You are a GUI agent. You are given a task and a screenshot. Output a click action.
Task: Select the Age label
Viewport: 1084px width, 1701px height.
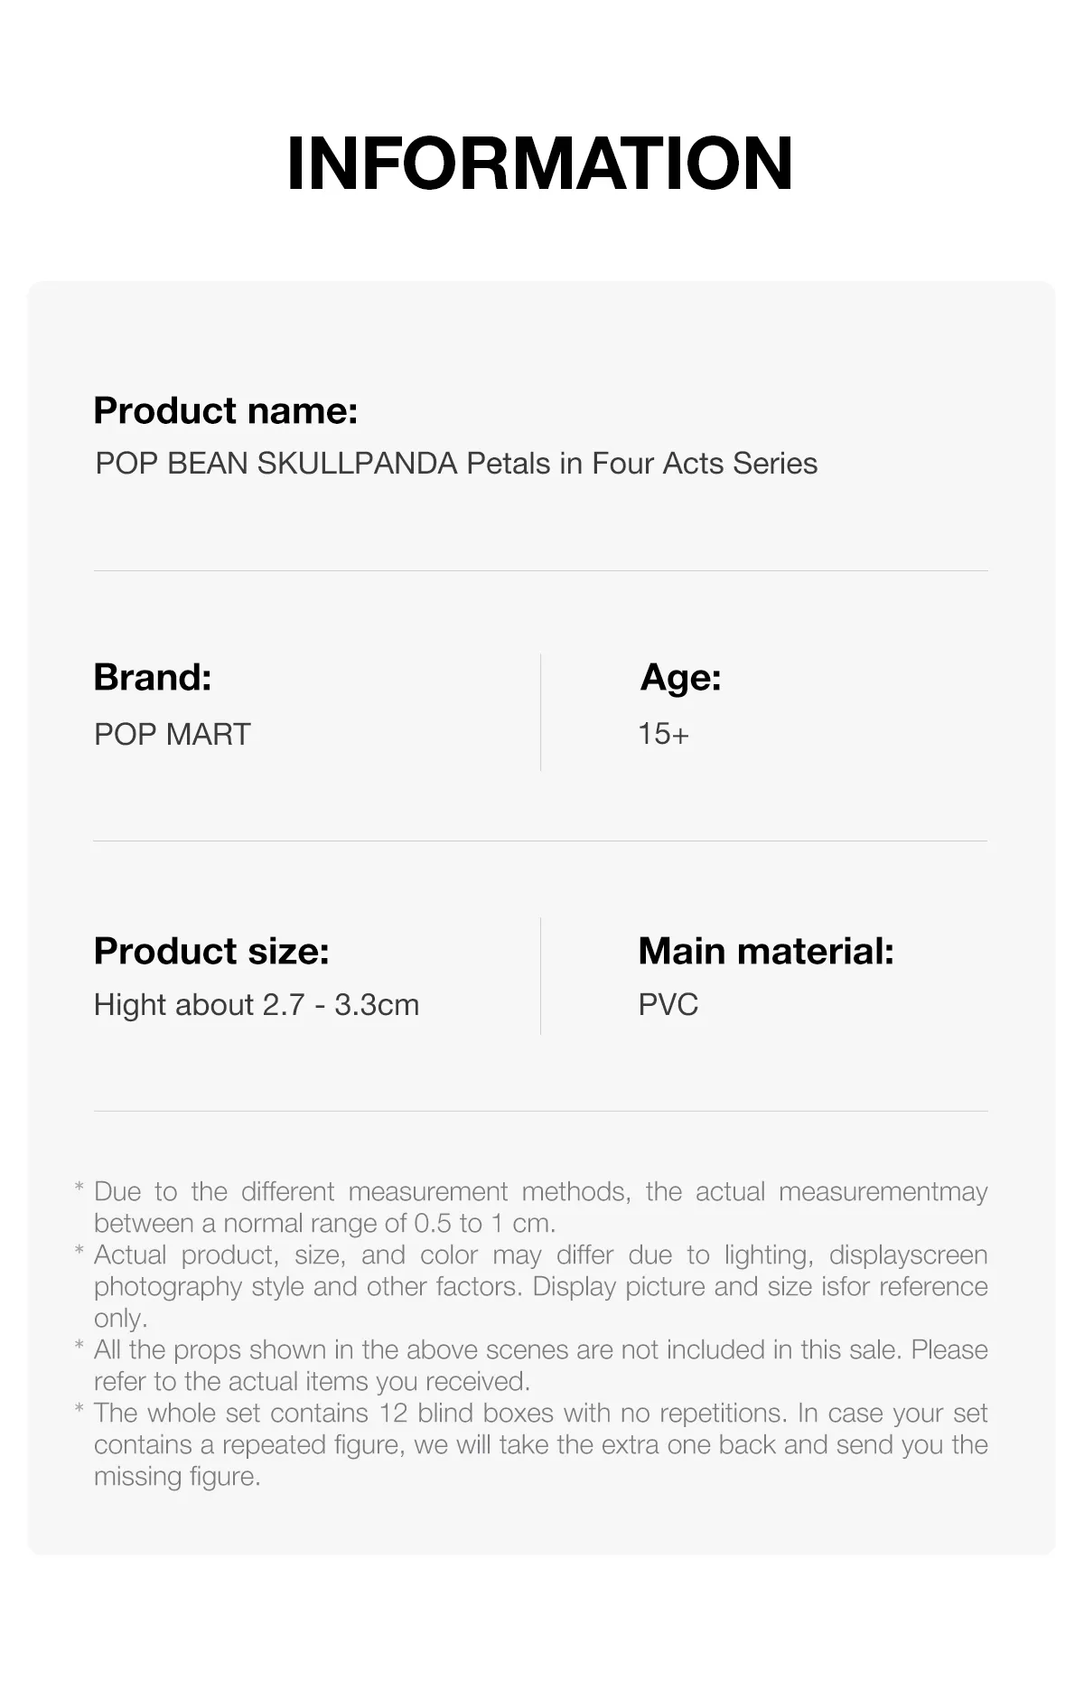(x=680, y=678)
